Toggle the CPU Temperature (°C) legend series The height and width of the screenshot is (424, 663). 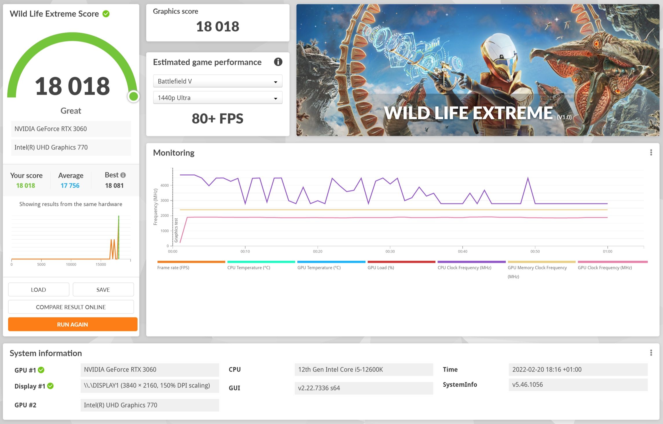(261, 266)
